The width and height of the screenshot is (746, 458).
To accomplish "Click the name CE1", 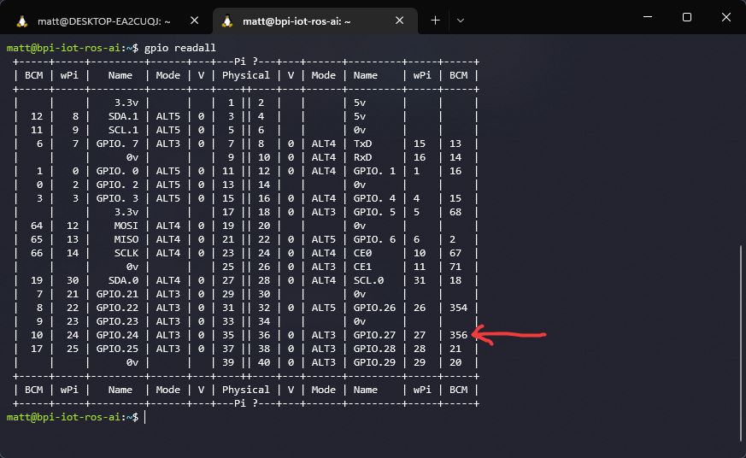I will (x=362, y=267).
